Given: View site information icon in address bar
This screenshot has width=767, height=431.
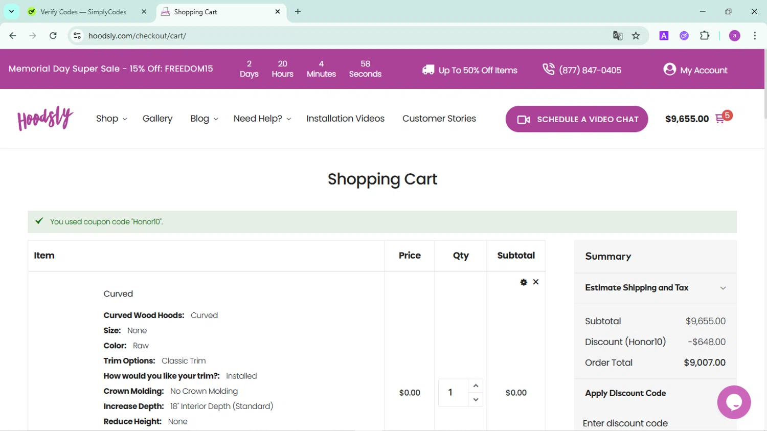Looking at the screenshot, I should pos(77,36).
